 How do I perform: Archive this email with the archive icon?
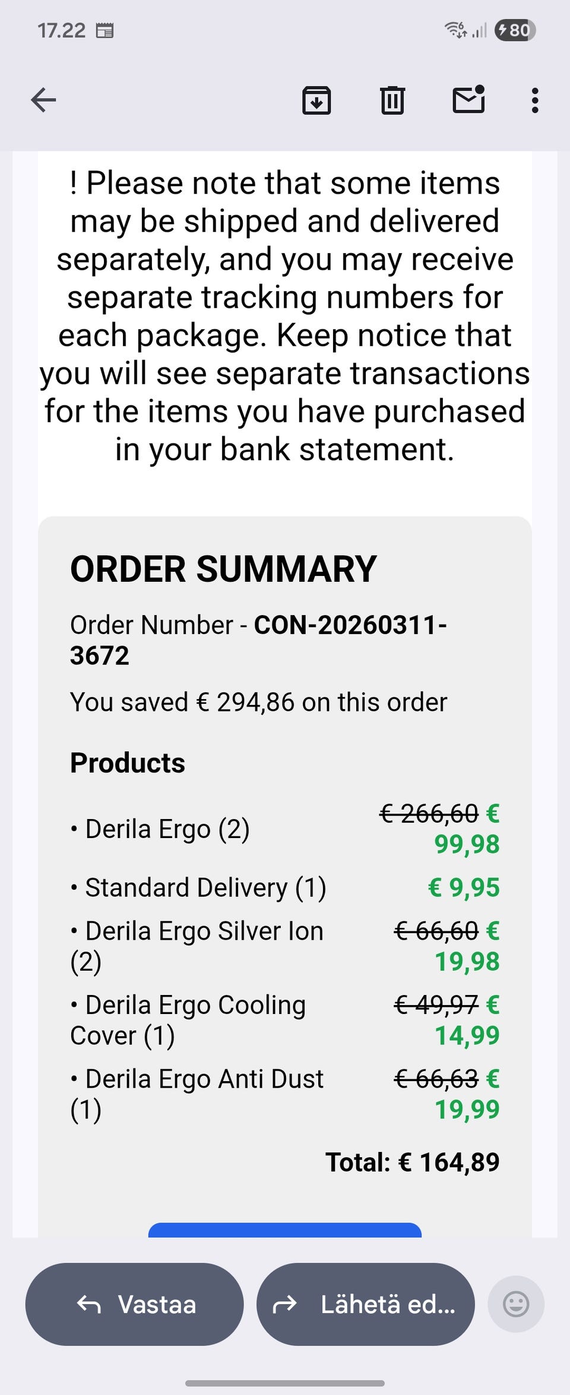(x=316, y=100)
